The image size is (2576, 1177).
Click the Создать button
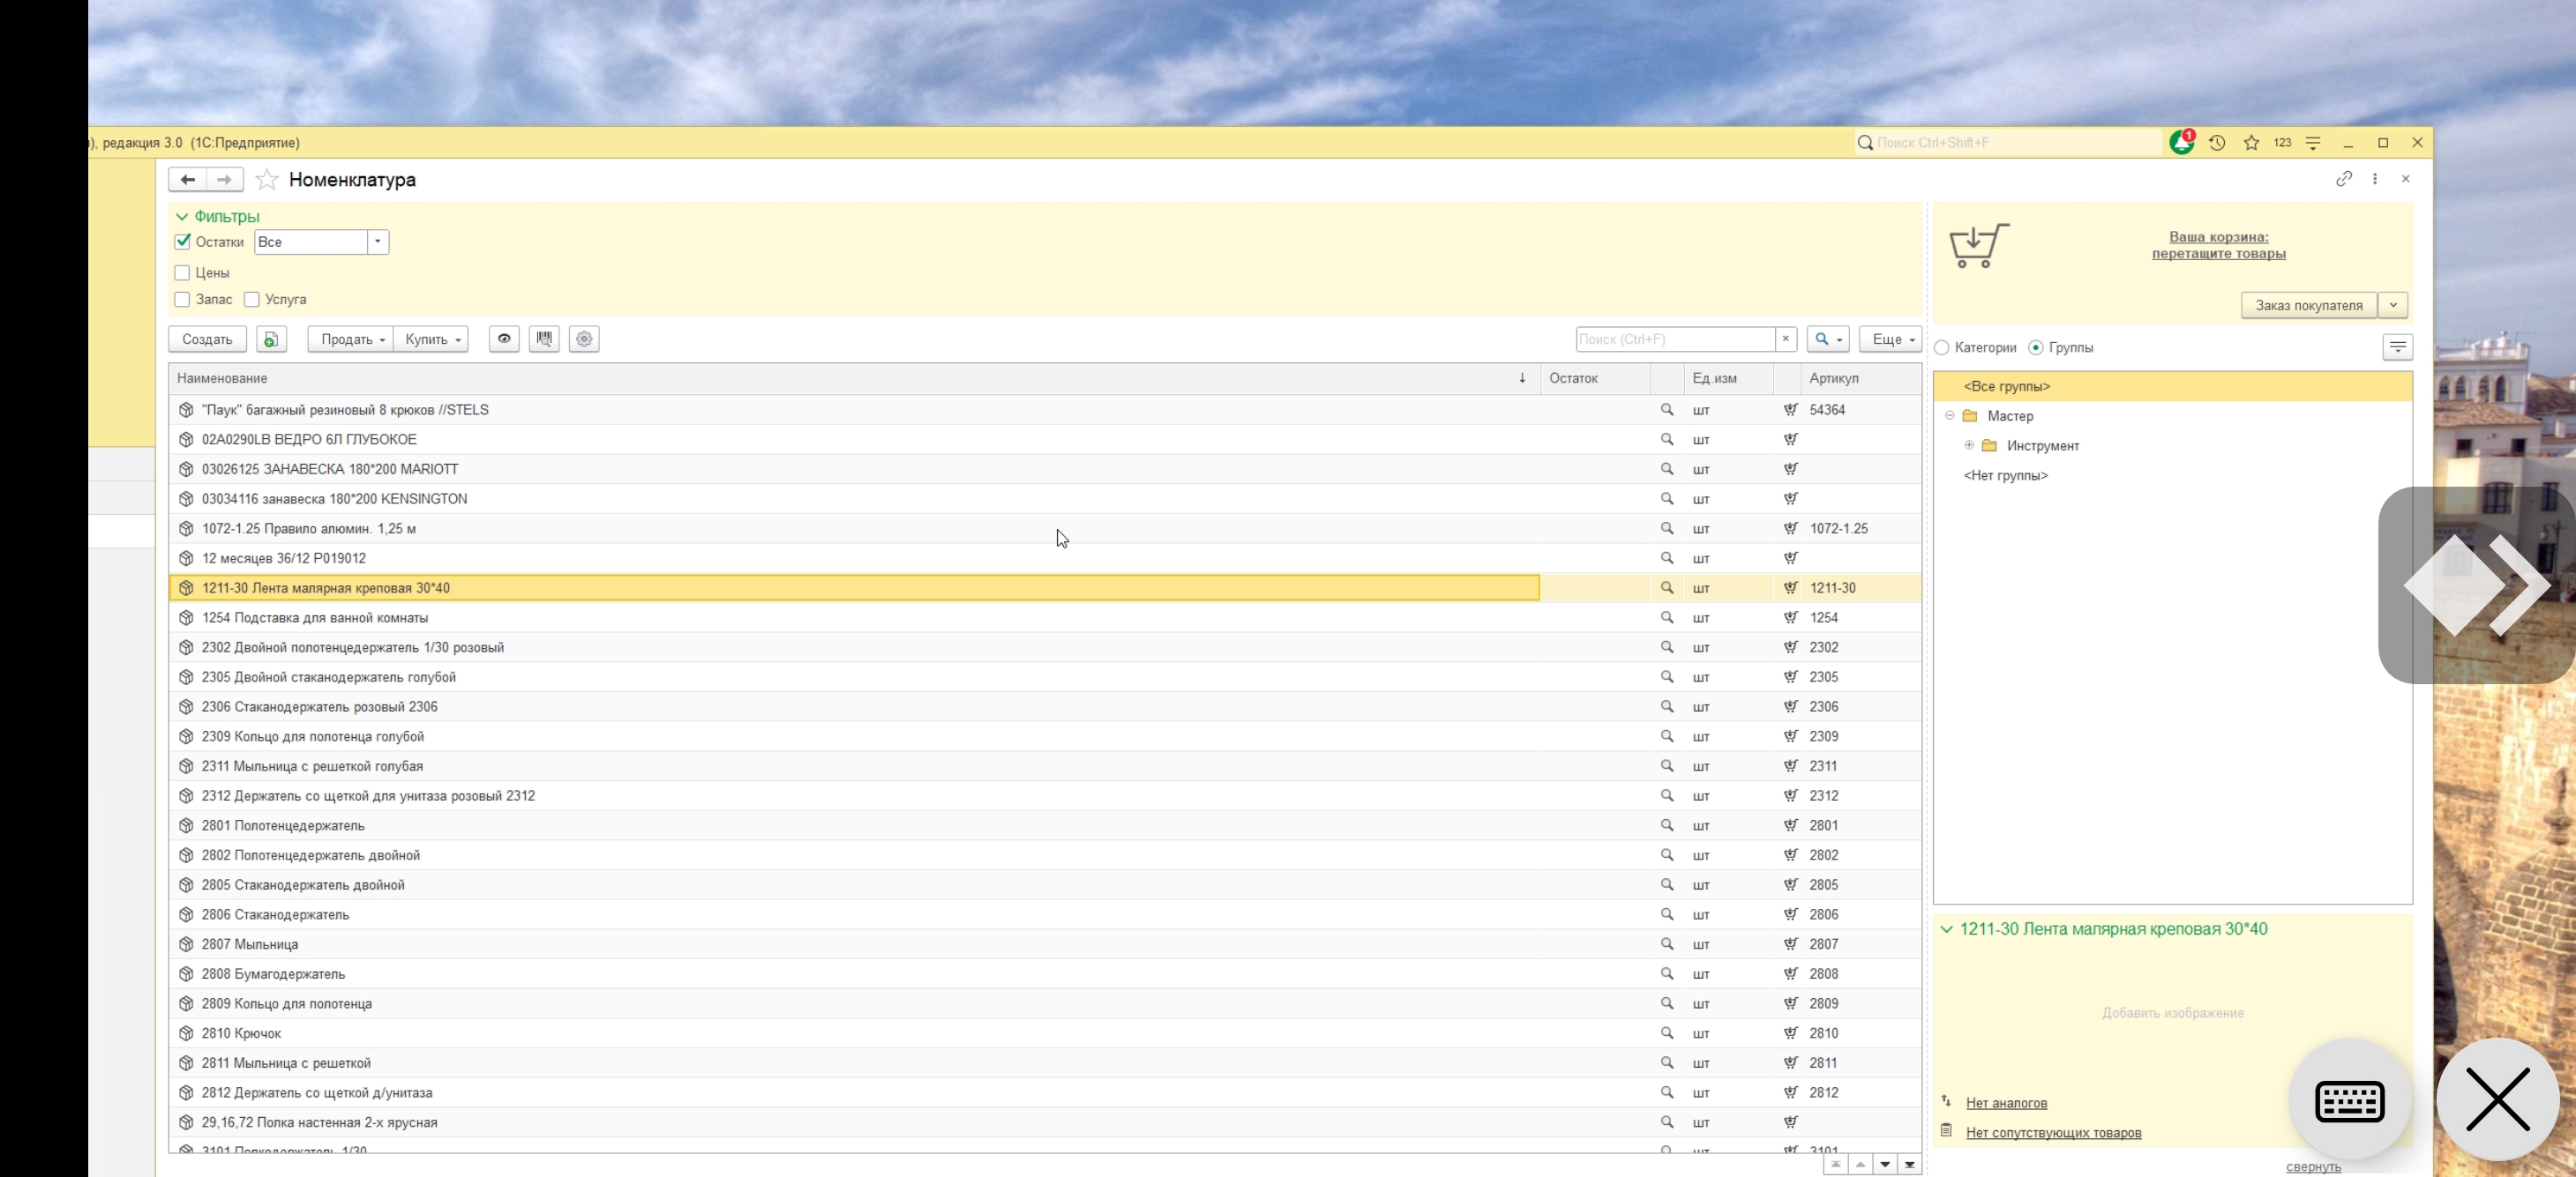coord(207,339)
